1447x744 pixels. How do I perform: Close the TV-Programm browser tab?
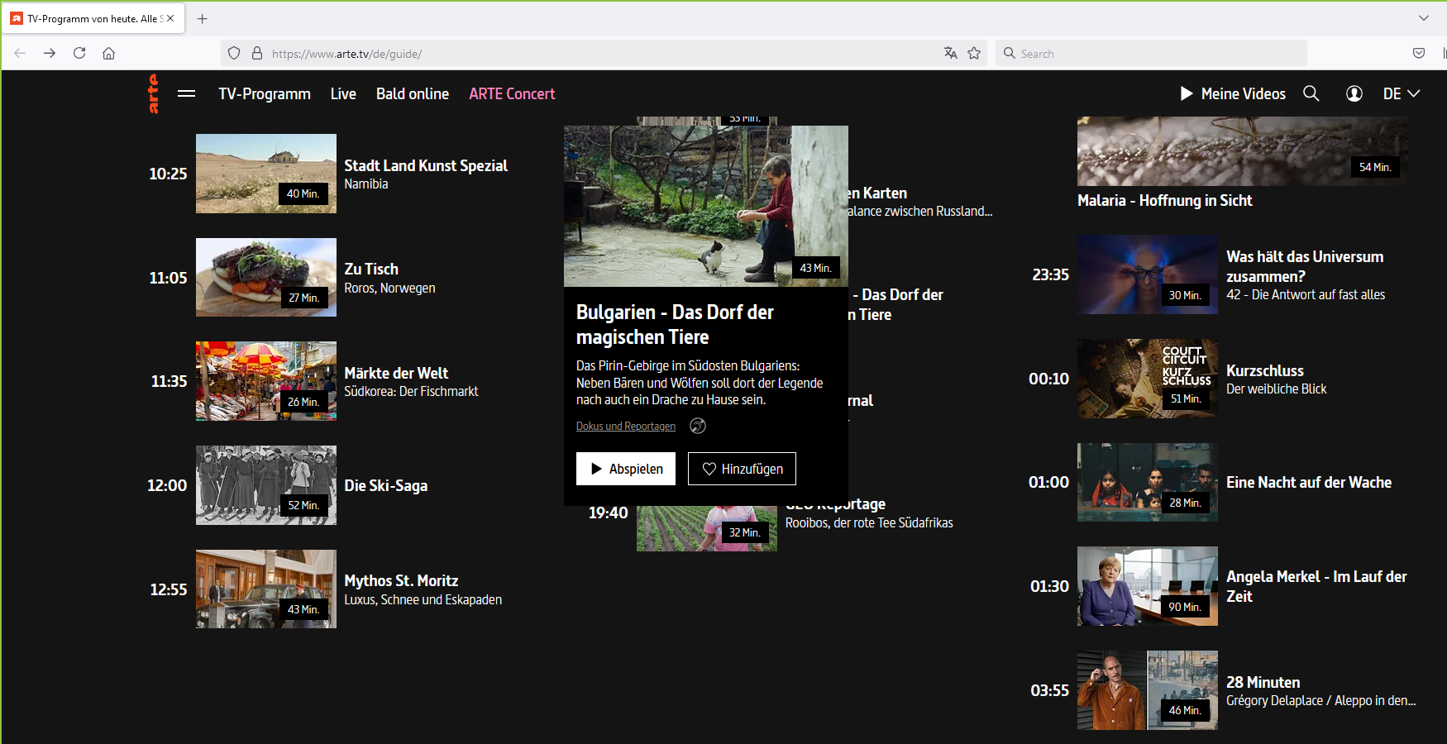pyautogui.click(x=170, y=18)
